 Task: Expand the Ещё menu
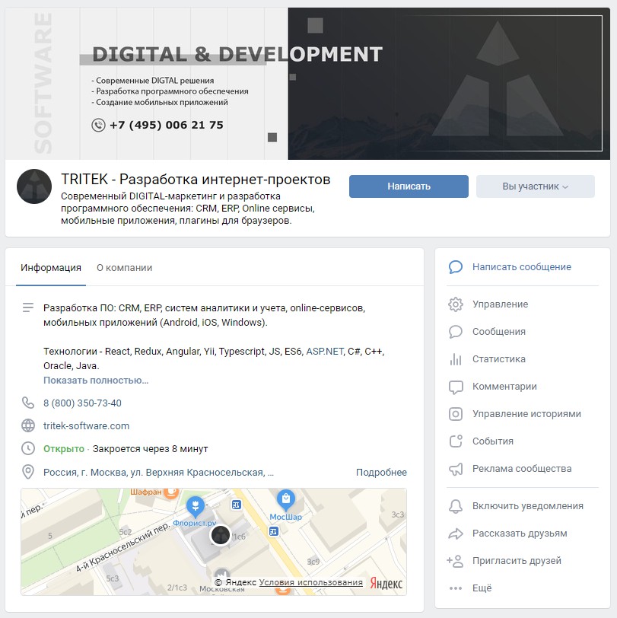[x=482, y=588]
